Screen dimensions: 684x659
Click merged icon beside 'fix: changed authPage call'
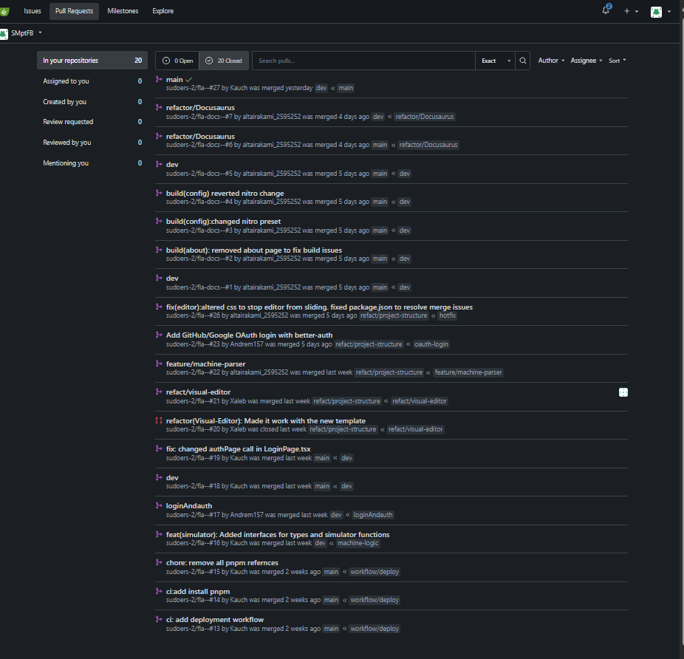[159, 448]
